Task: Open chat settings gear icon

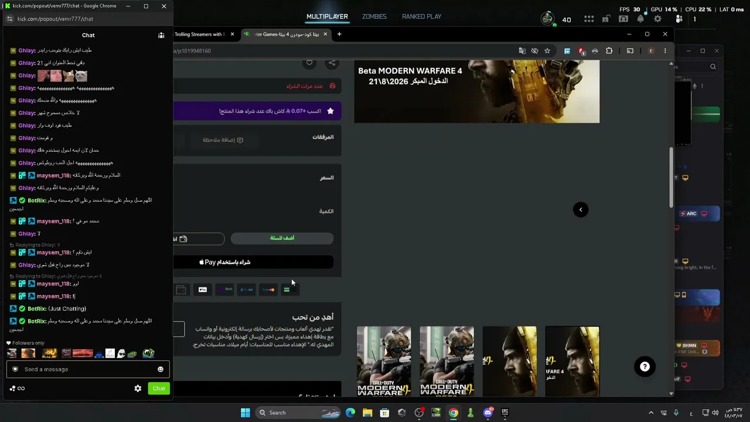Action: (138, 389)
